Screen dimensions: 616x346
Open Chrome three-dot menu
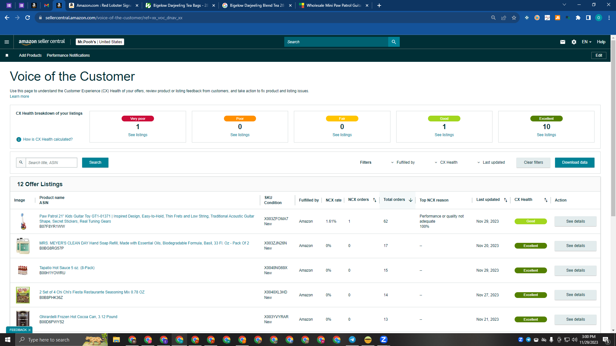[x=609, y=18]
